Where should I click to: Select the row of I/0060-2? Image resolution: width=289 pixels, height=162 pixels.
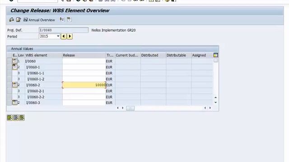[x=9, y=85]
